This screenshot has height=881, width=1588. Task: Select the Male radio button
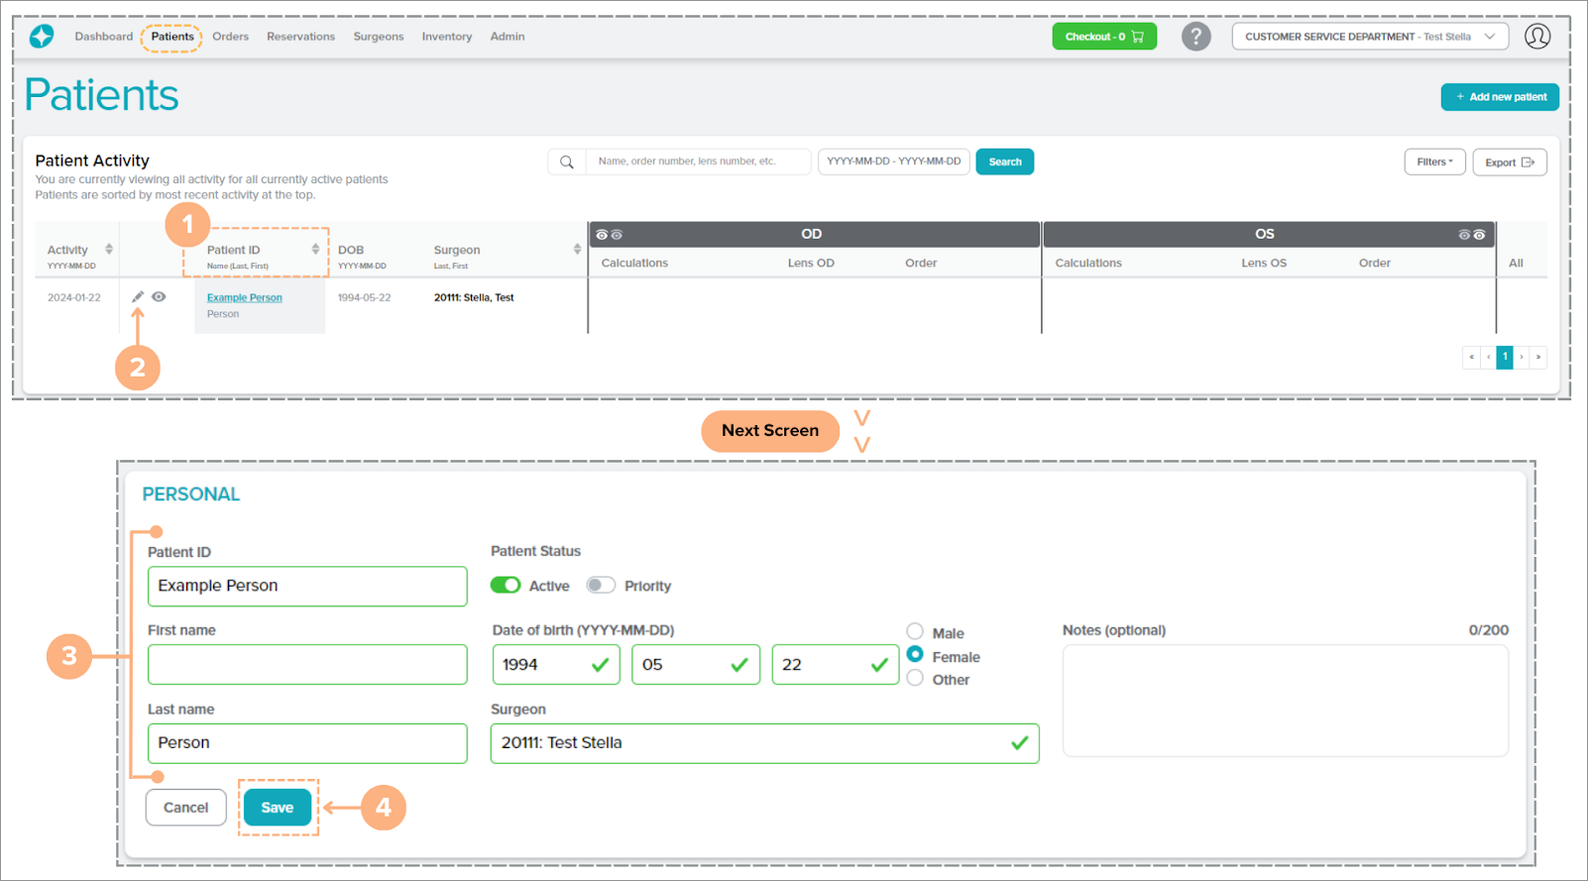pos(915,631)
